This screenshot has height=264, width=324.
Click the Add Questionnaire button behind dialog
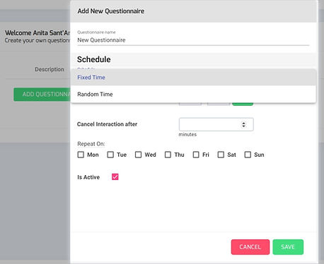point(42,95)
